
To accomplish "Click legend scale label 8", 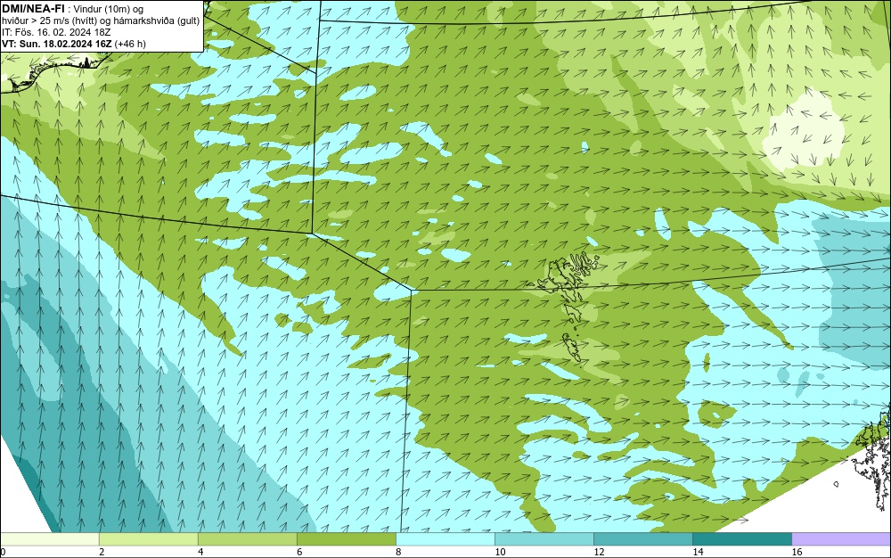I will click(398, 552).
